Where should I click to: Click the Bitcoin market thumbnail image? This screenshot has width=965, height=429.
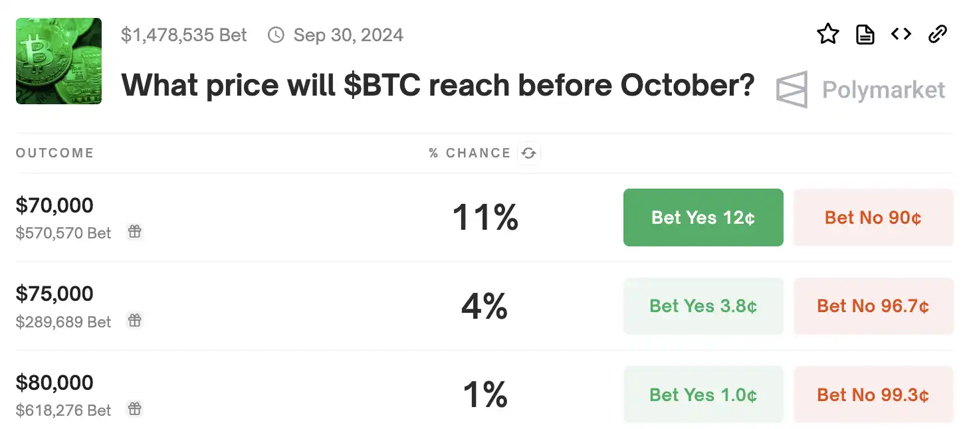point(59,61)
